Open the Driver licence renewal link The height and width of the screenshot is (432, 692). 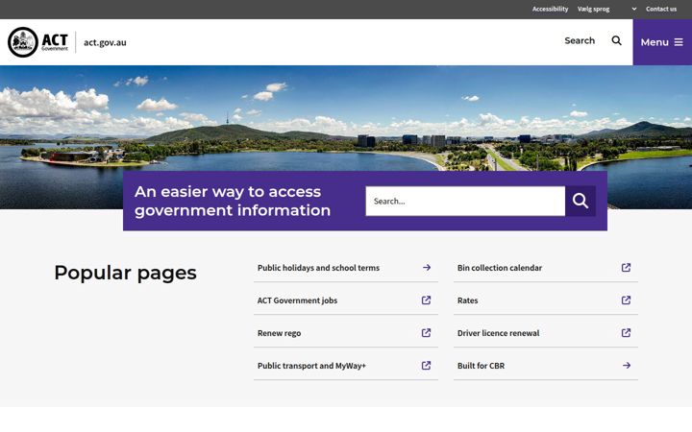coord(546,333)
